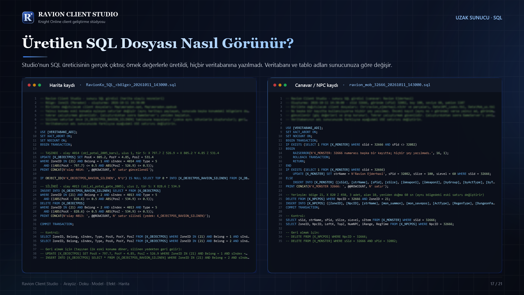Click INSERT INTO [K_OBJECTPOS_RAVION_SILINEN] line 23

[x=100, y=191]
